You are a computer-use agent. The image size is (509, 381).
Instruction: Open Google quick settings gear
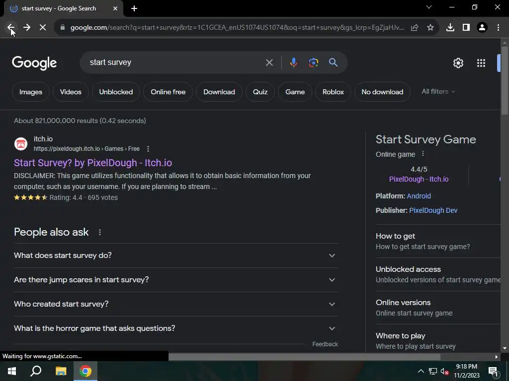point(458,63)
